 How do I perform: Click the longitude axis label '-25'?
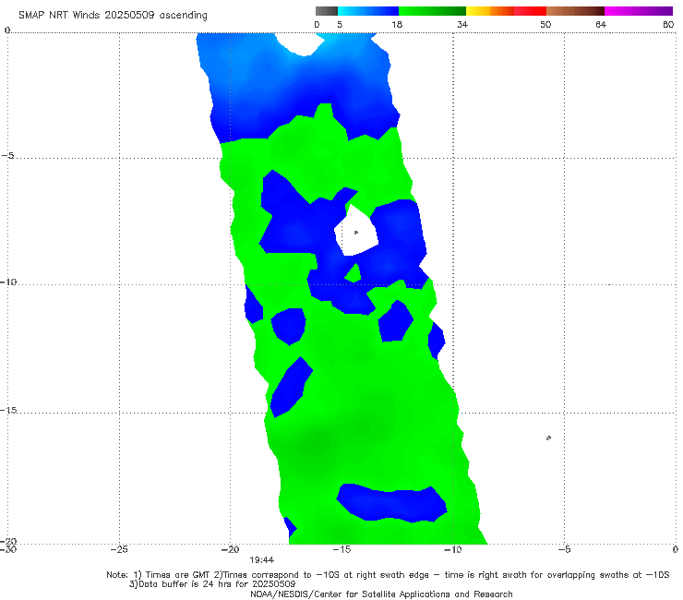point(119,549)
